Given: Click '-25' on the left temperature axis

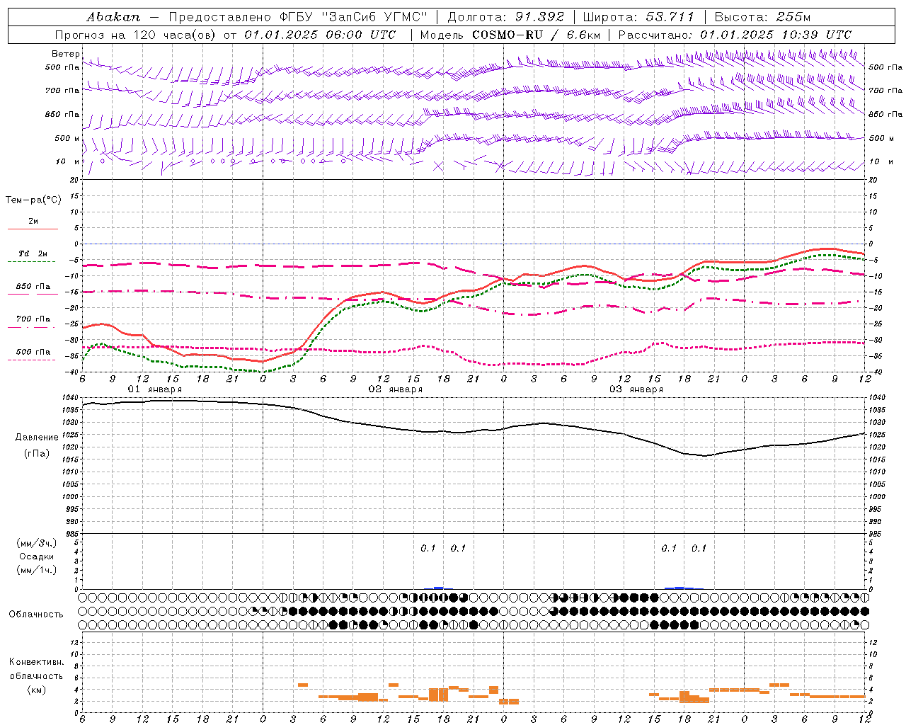Looking at the screenshot, I should pos(73,324).
